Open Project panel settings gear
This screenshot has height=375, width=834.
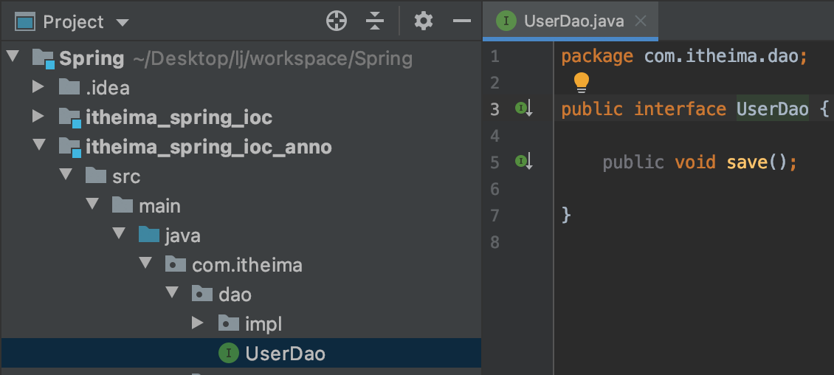[423, 21]
